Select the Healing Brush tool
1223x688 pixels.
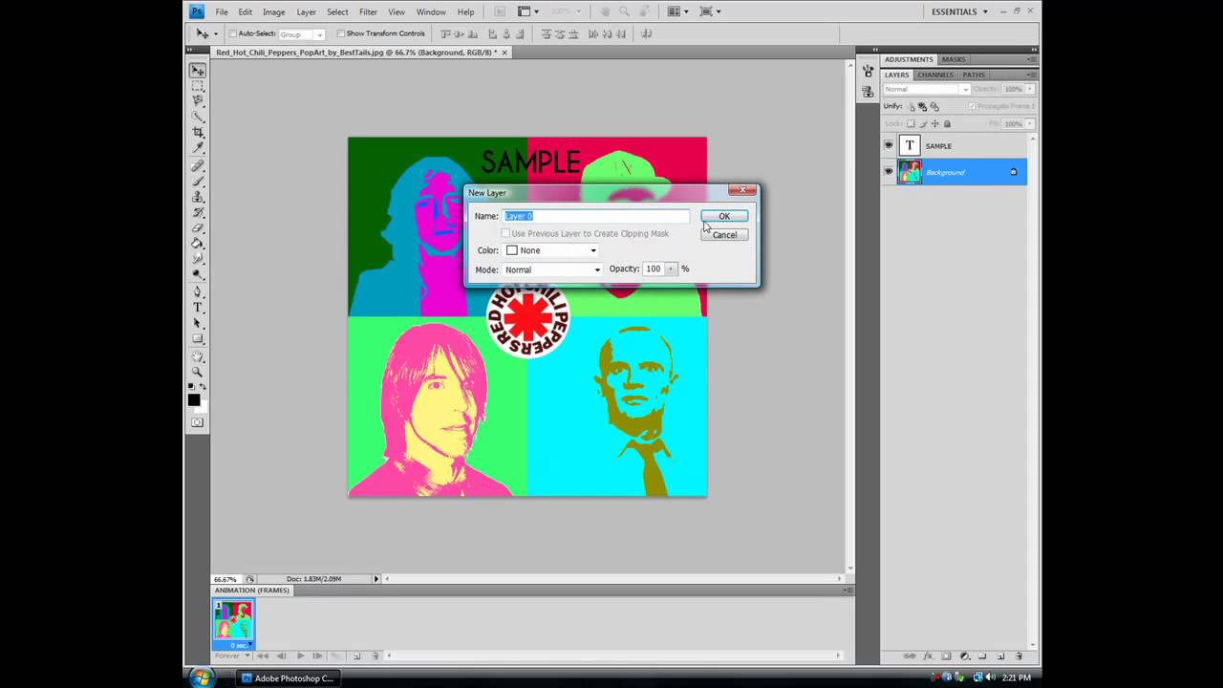(x=198, y=166)
